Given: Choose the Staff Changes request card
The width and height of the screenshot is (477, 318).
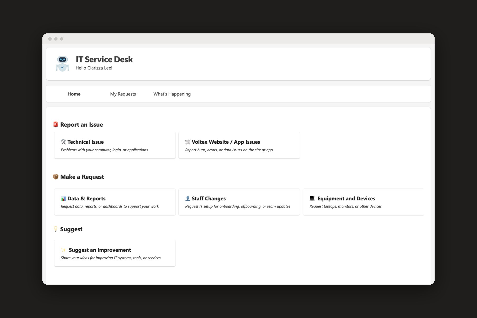Looking at the screenshot, I should click(239, 202).
